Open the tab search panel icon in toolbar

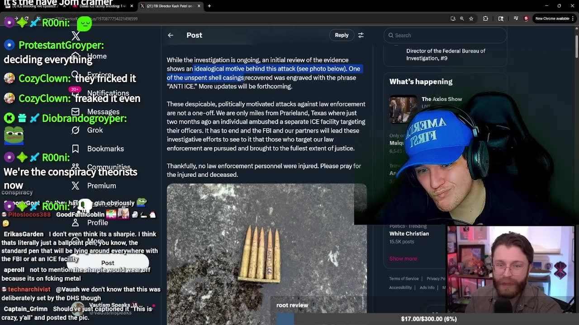point(501,19)
